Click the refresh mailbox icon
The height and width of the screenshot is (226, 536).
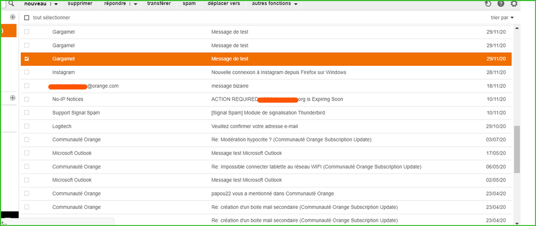[488, 4]
